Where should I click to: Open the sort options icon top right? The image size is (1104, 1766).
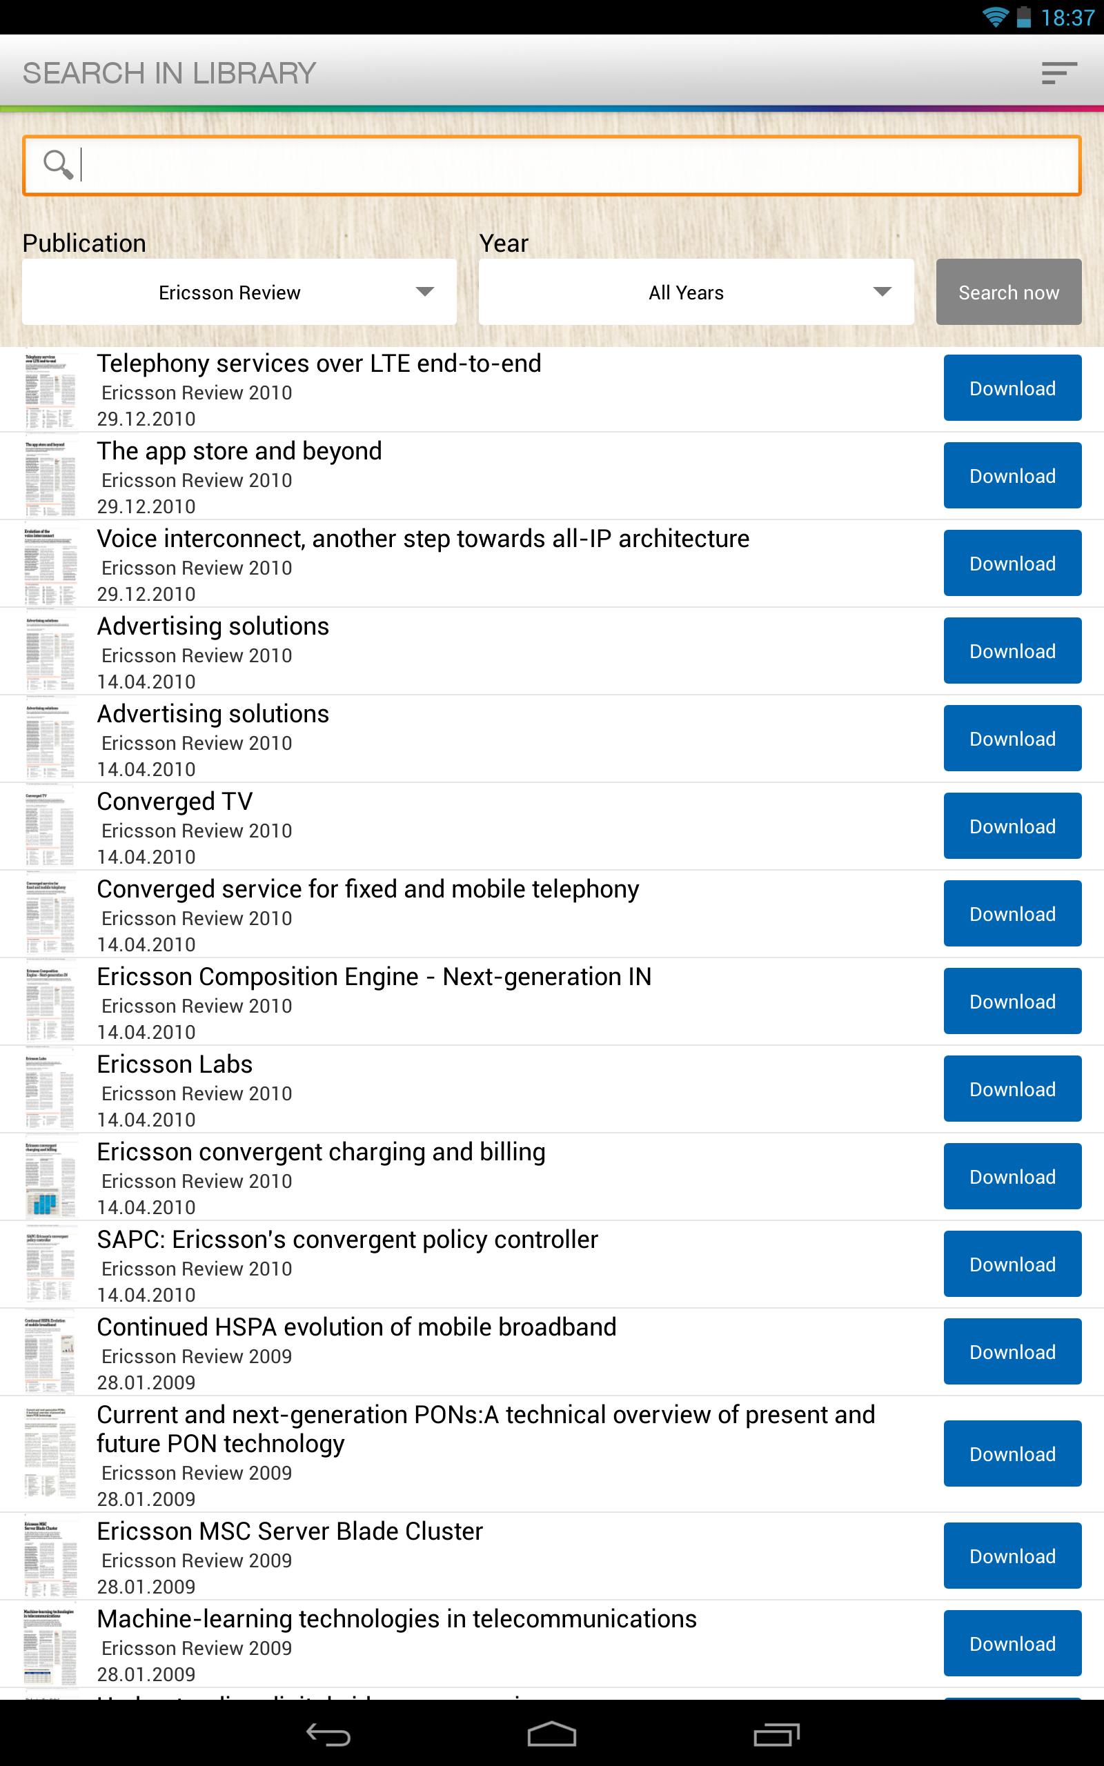[x=1057, y=73]
